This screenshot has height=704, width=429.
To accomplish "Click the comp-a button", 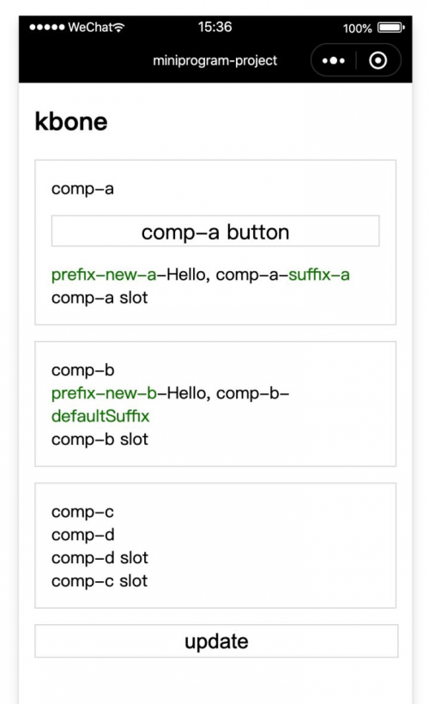I will (215, 231).
